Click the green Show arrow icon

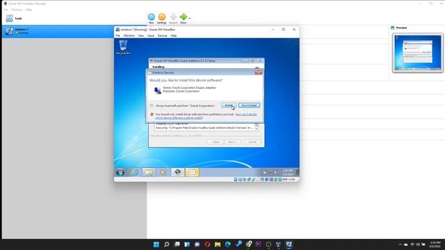coord(184,17)
